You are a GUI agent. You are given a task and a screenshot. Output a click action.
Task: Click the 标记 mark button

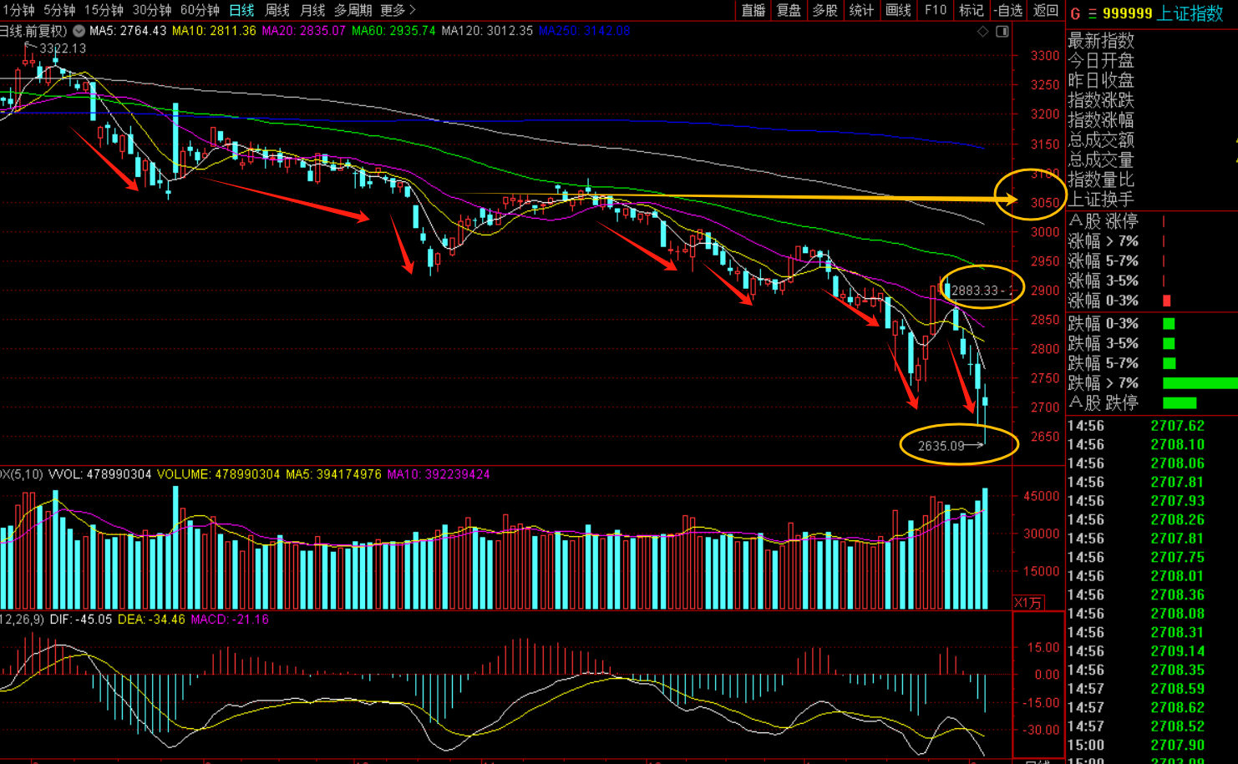coord(972,10)
